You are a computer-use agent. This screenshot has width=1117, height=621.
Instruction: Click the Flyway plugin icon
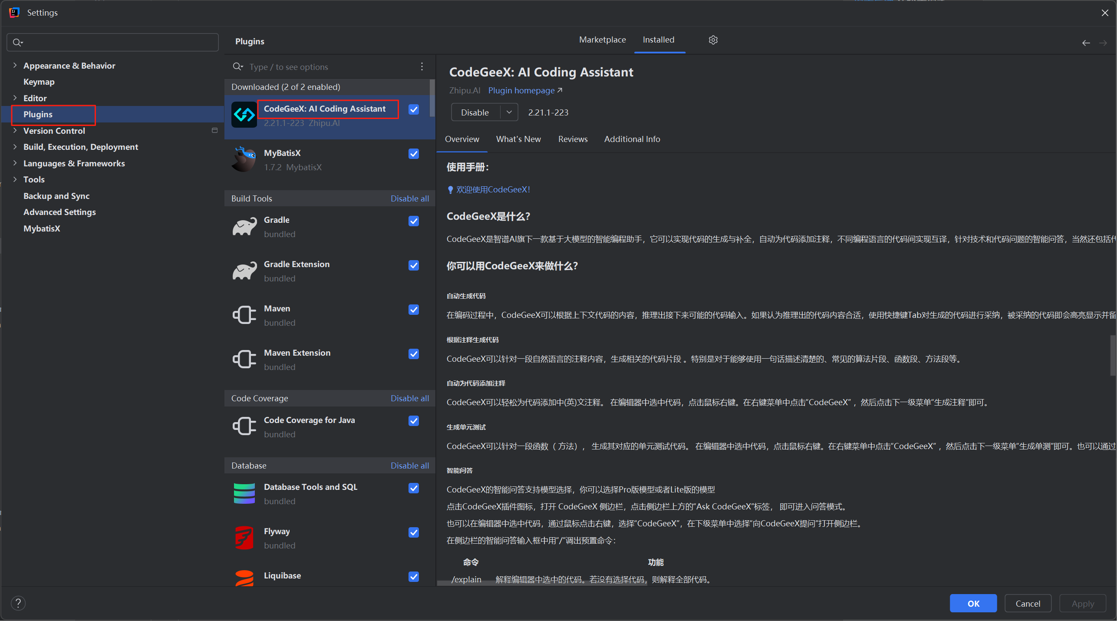point(244,538)
